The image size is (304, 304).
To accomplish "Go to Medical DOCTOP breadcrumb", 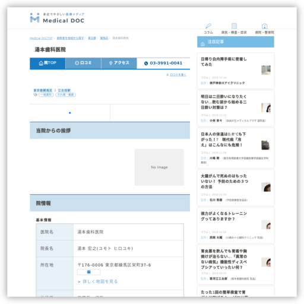I will [41, 38].
